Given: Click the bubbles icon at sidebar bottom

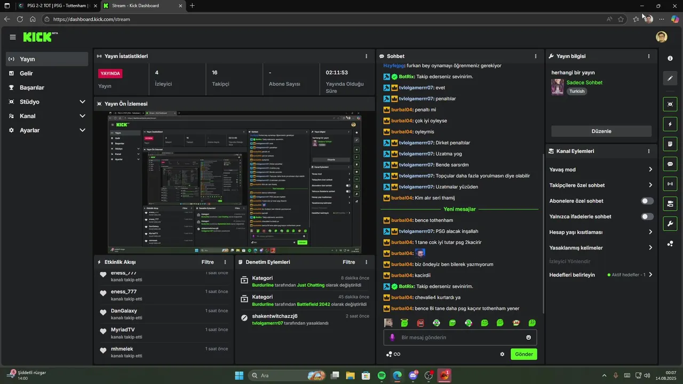Looking at the screenshot, I should (670, 244).
